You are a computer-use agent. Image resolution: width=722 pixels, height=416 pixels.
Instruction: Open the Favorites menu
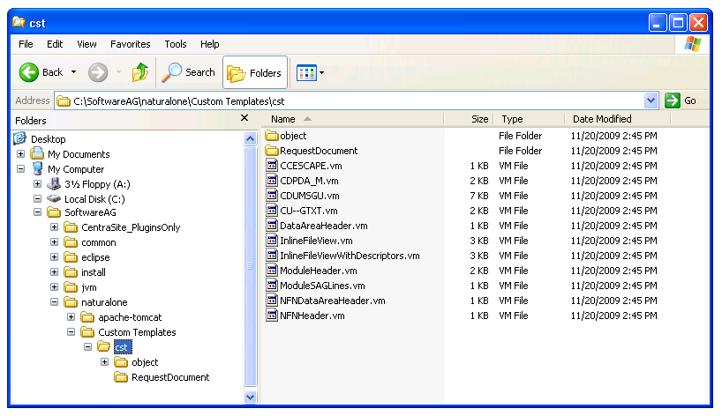(130, 44)
